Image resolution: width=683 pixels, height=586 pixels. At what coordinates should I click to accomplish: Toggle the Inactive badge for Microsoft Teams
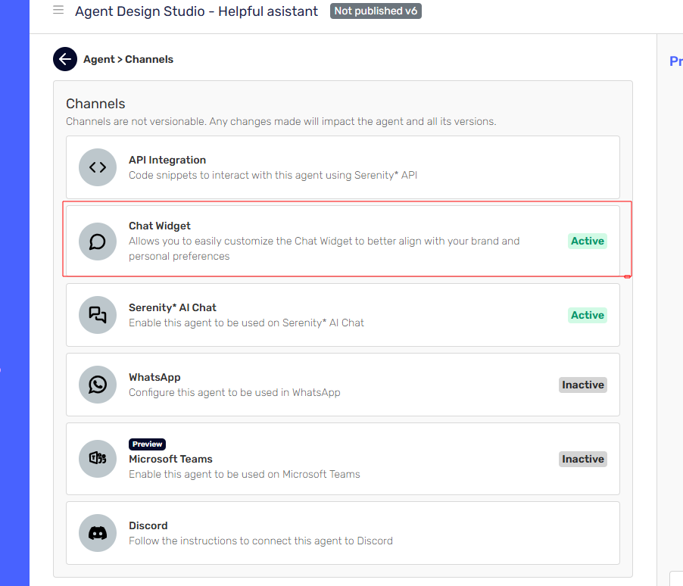tap(582, 459)
